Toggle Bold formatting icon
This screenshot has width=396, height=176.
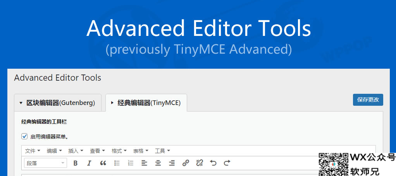[75, 163]
